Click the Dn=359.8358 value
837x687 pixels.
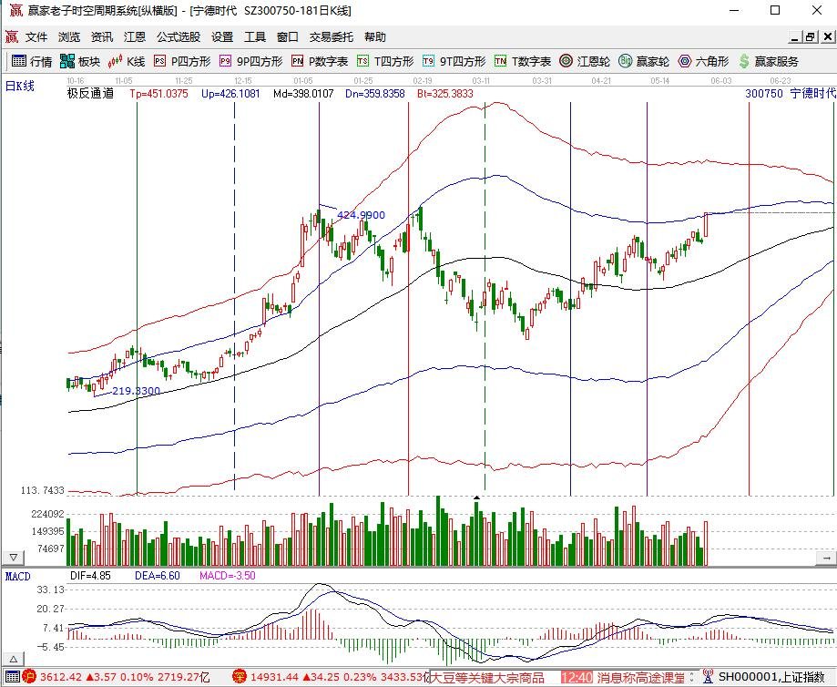[374, 94]
